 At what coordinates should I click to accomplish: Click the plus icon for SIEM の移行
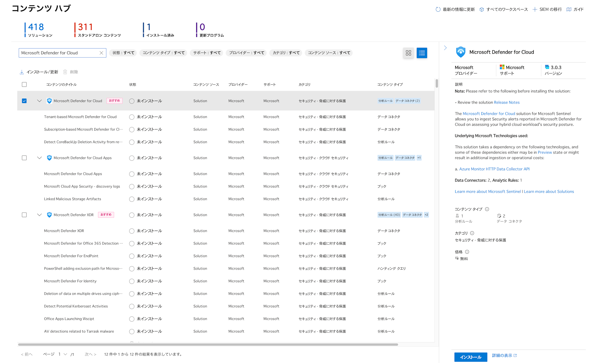point(535,9)
